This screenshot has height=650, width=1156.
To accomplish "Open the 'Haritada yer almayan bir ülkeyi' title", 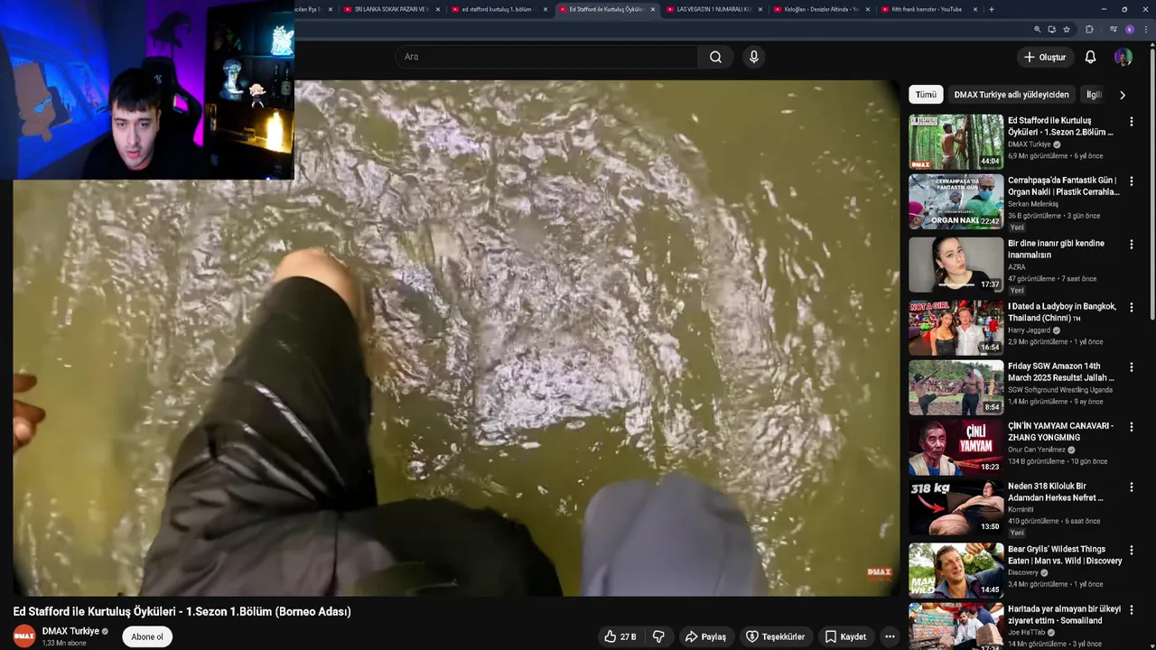I will pos(1065,615).
